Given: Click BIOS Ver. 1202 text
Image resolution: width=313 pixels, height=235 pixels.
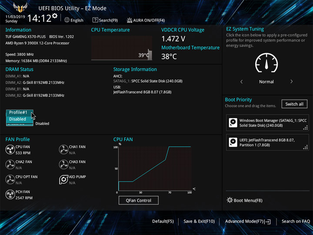Looking at the screenshot, I should pos(61,37).
